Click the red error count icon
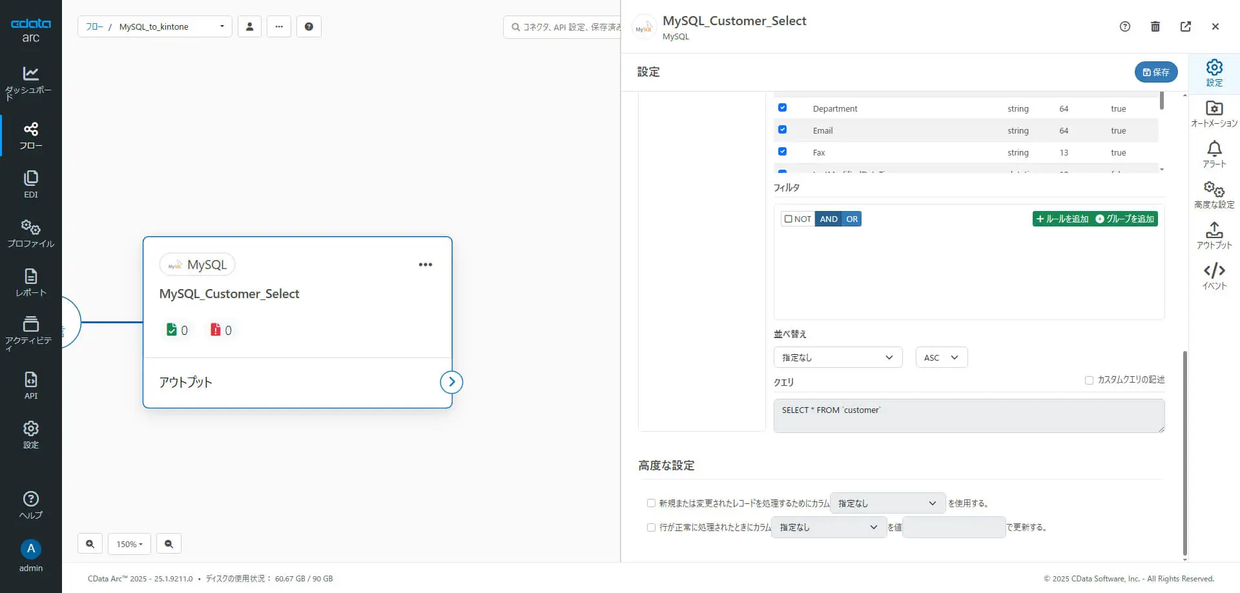 (x=216, y=330)
